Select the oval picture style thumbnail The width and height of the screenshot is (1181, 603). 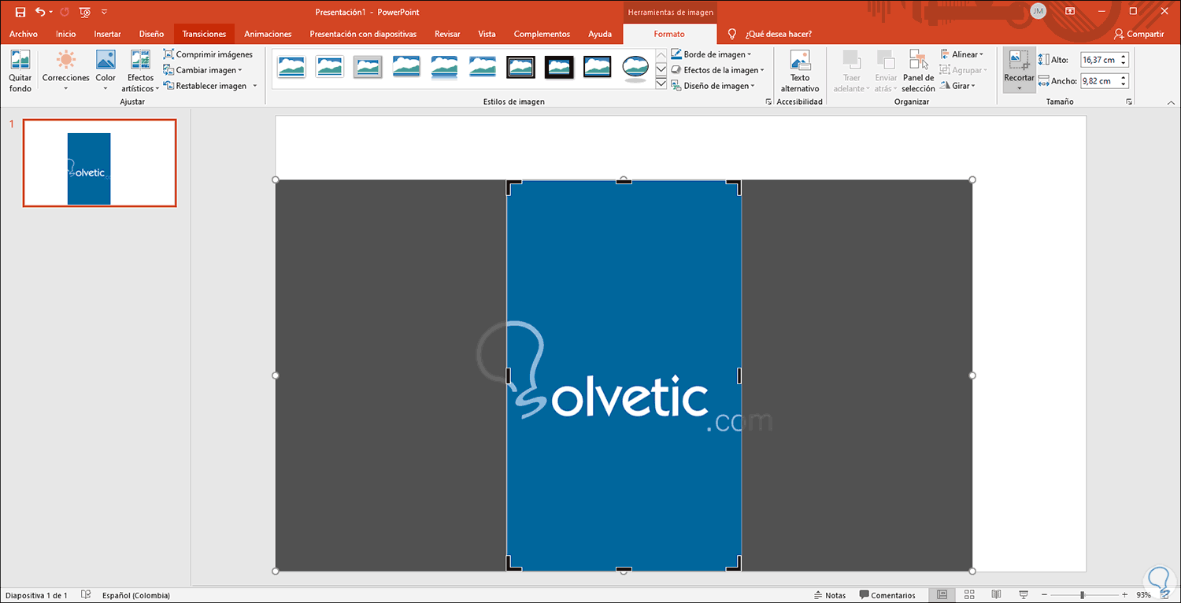coord(635,68)
